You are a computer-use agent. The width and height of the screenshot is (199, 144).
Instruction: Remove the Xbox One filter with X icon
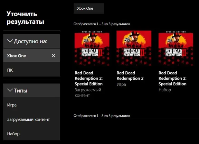pyautogui.click(x=54, y=56)
